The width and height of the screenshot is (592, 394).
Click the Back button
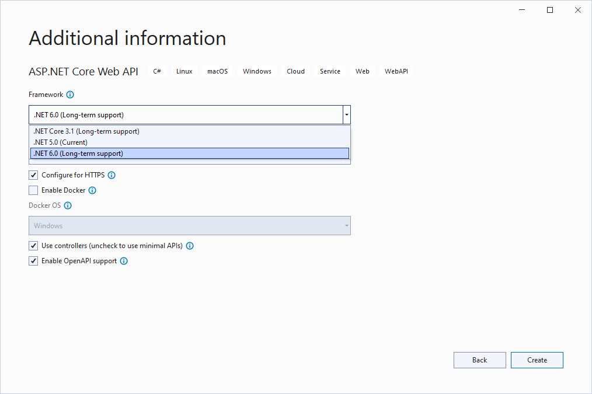pyautogui.click(x=479, y=360)
